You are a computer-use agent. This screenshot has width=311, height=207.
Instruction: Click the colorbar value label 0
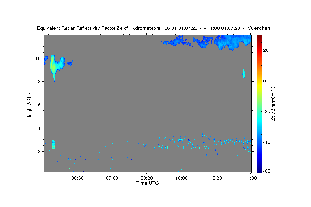coord(264,81)
